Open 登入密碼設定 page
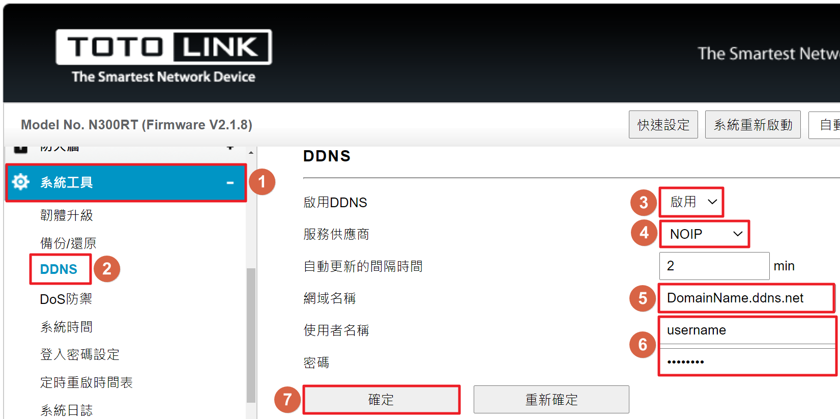The image size is (840, 419). (80, 354)
